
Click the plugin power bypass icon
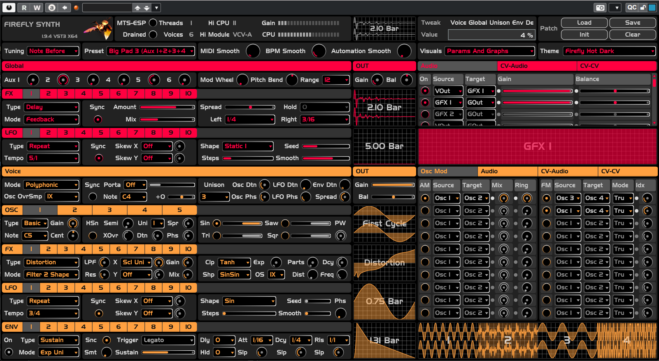(9, 7)
